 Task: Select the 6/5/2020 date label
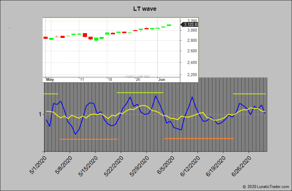click(164, 166)
